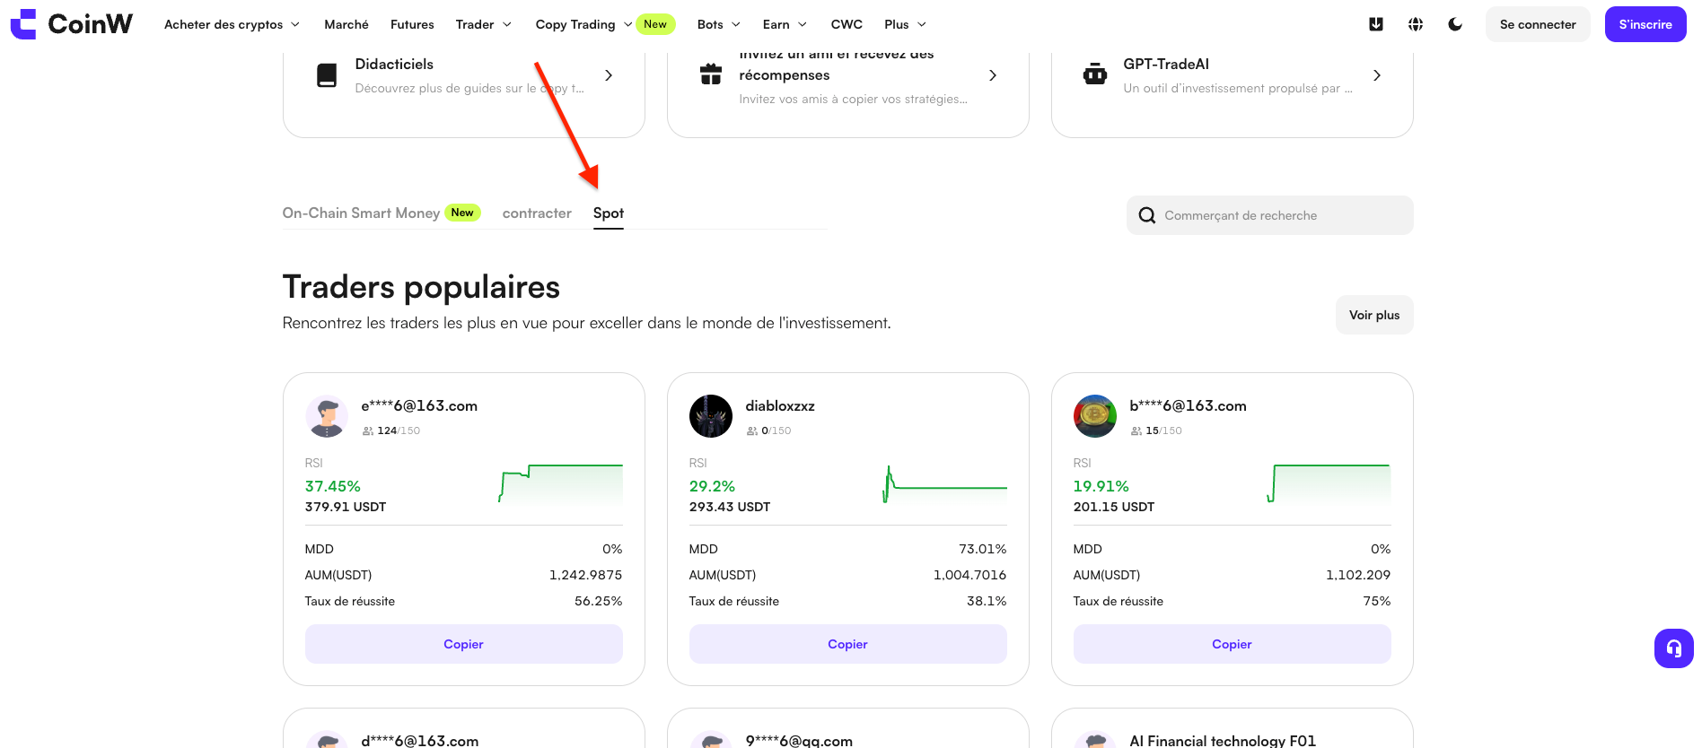Open the customer support headset widget
Screen dimensions: 1702x748
point(1674,648)
